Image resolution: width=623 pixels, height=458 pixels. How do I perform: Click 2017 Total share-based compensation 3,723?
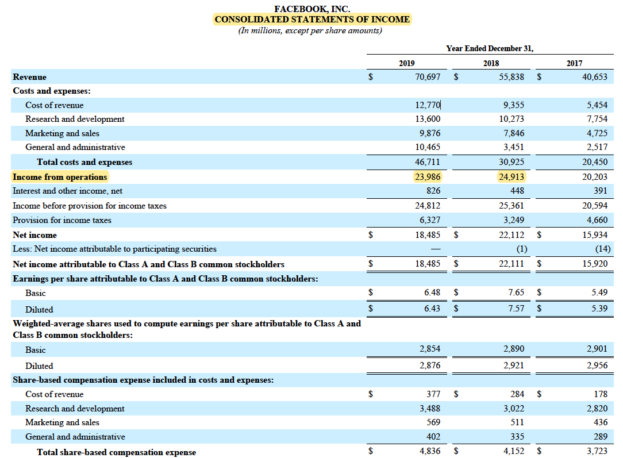click(x=597, y=451)
